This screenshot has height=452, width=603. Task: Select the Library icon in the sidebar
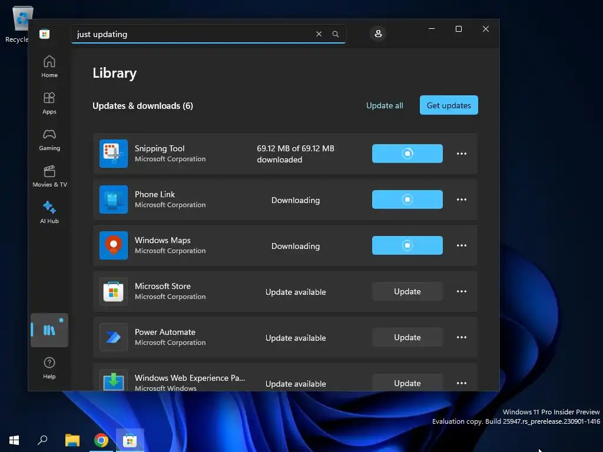[x=49, y=330]
